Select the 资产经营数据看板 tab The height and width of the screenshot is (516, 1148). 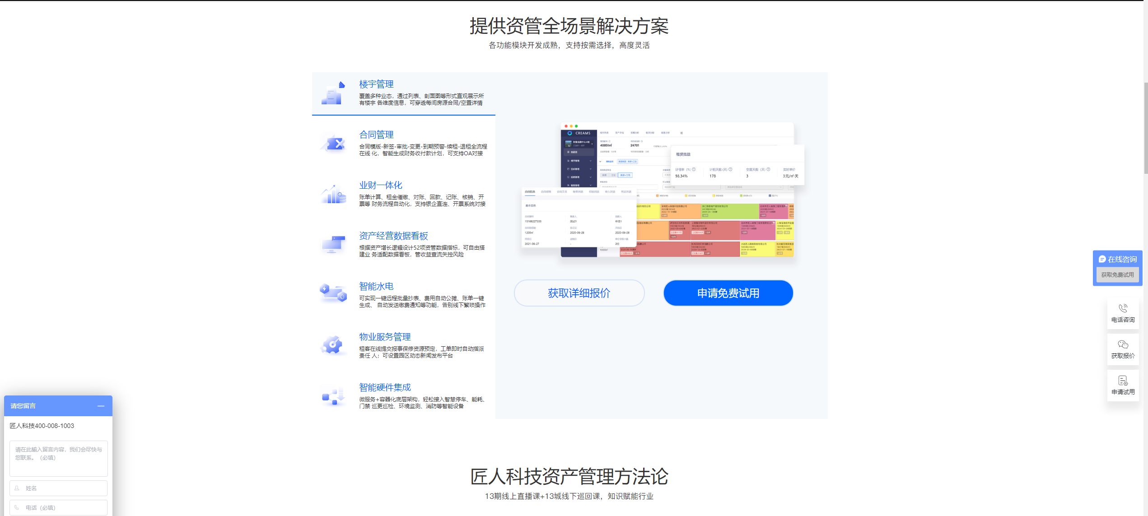click(403, 245)
